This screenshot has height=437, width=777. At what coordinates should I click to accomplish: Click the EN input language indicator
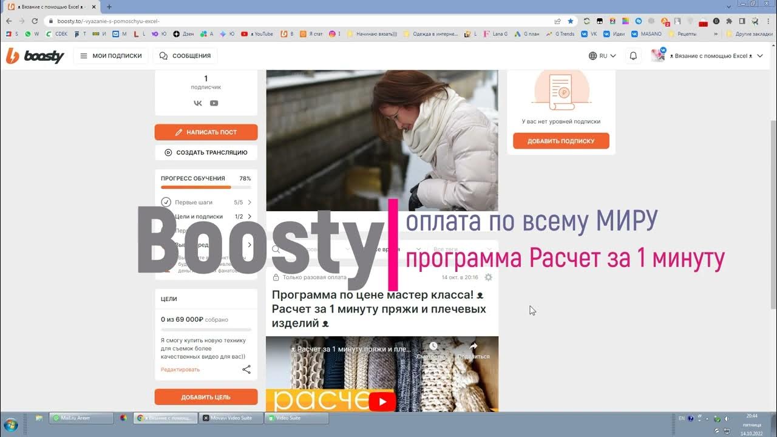pyautogui.click(x=682, y=418)
